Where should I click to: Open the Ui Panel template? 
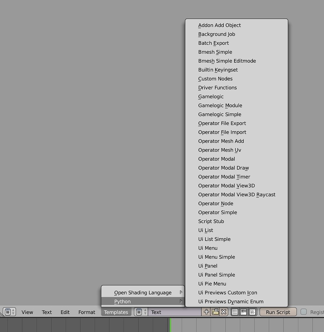pyautogui.click(x=237, y=266)
